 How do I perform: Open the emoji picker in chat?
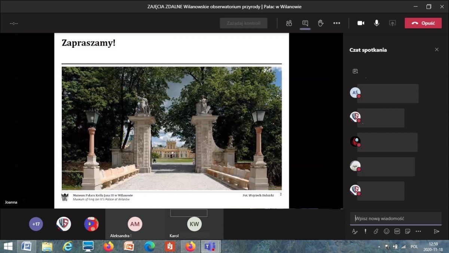click(387, 231)
